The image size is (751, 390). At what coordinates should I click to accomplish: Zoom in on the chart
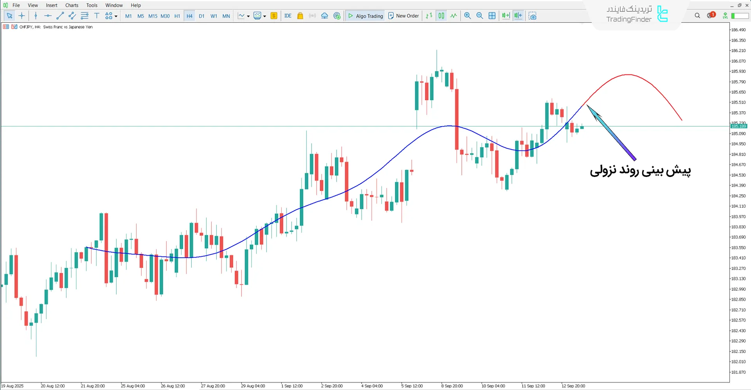pos(467,16)
